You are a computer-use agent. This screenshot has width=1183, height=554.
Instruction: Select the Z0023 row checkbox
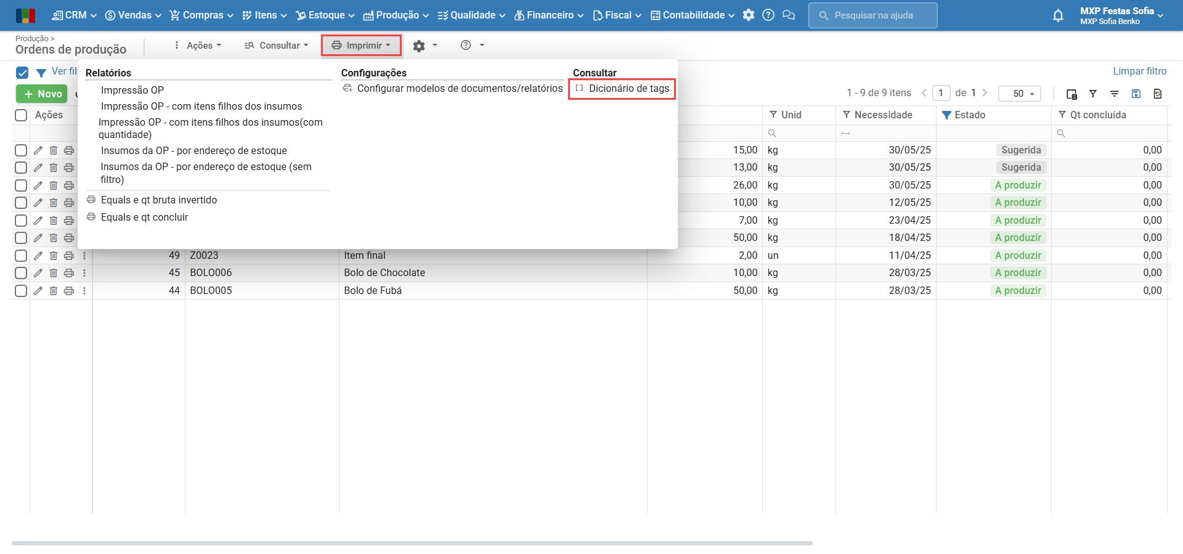coord(21,256)
